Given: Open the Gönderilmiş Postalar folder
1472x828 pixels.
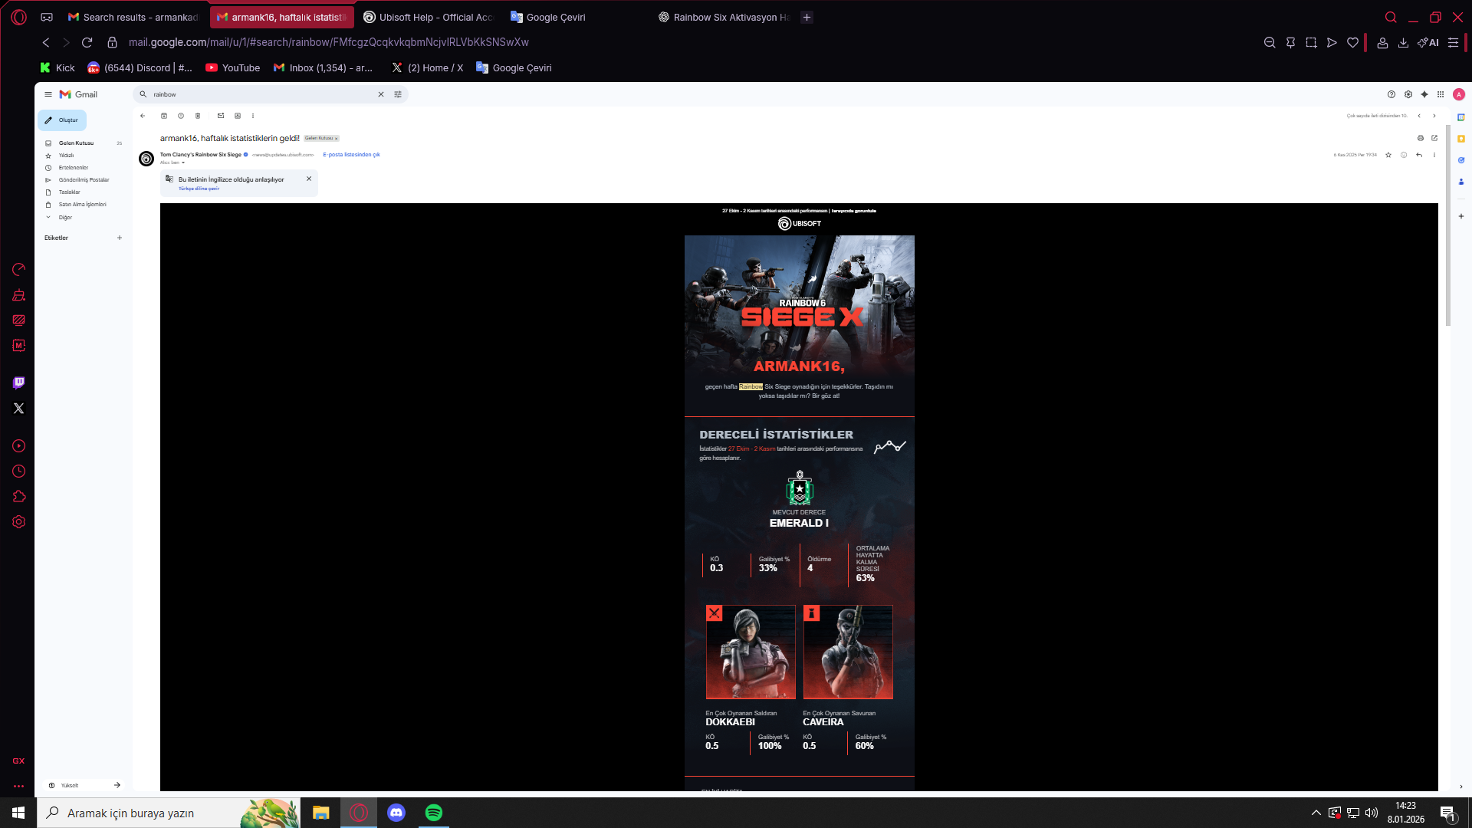Looking at the screenshot, I should (x=83, y=180).
